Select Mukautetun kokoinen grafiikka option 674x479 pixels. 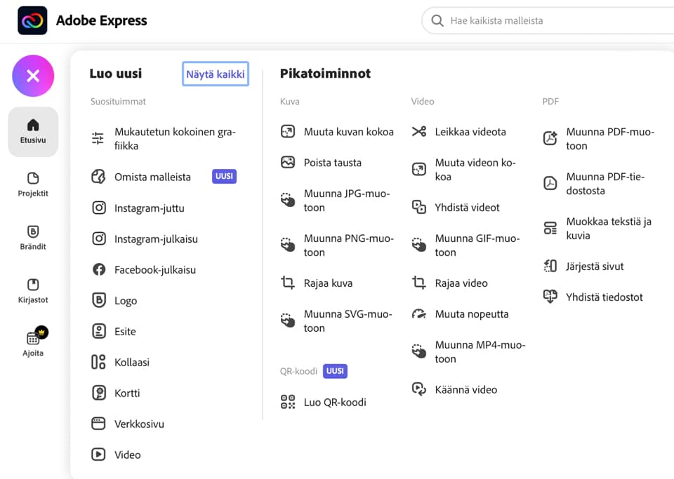175,139
